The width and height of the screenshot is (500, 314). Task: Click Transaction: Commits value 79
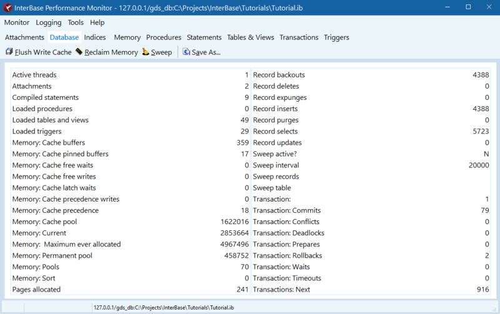[485, 210]
